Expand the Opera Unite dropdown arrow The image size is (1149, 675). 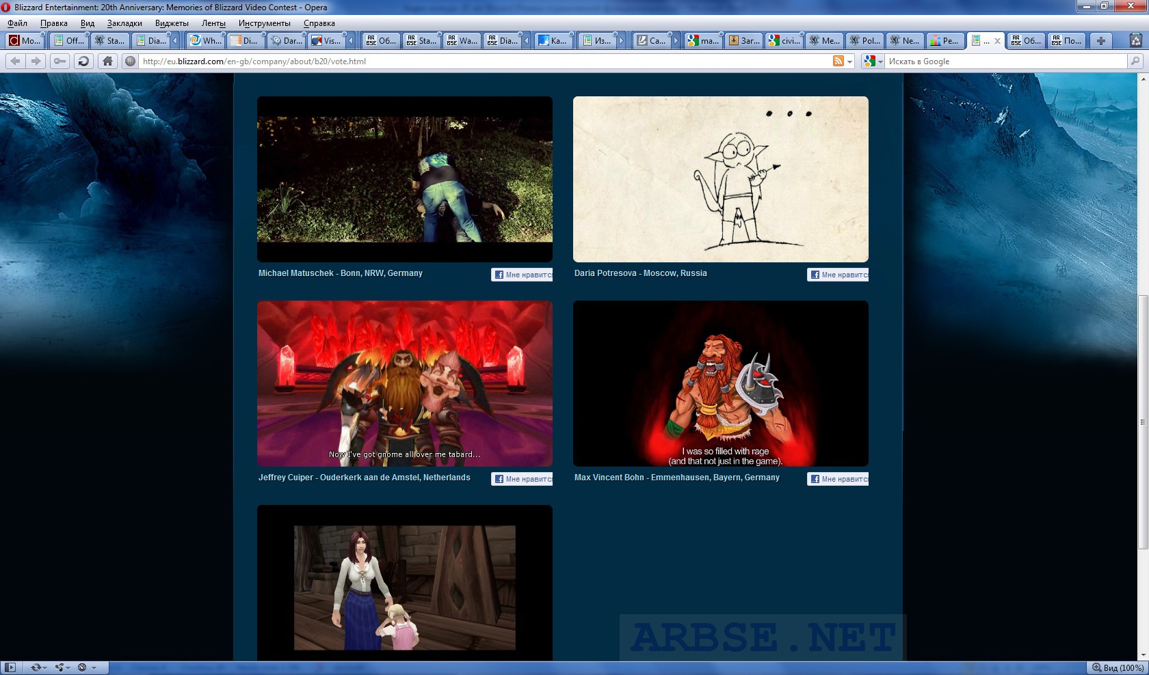[68, 668]
